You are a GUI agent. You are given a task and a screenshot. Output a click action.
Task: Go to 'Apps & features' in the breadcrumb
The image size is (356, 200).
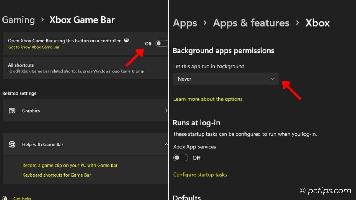pyautogui.click(x=251, y=23)
